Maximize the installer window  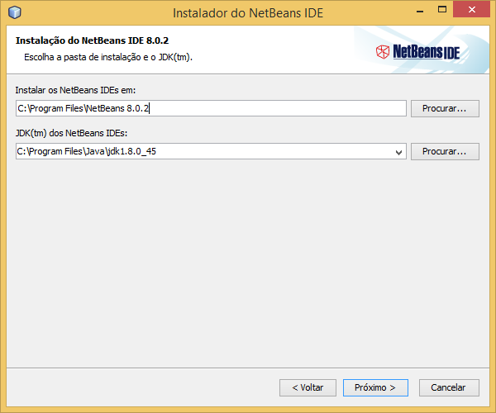tap(442, 9)
